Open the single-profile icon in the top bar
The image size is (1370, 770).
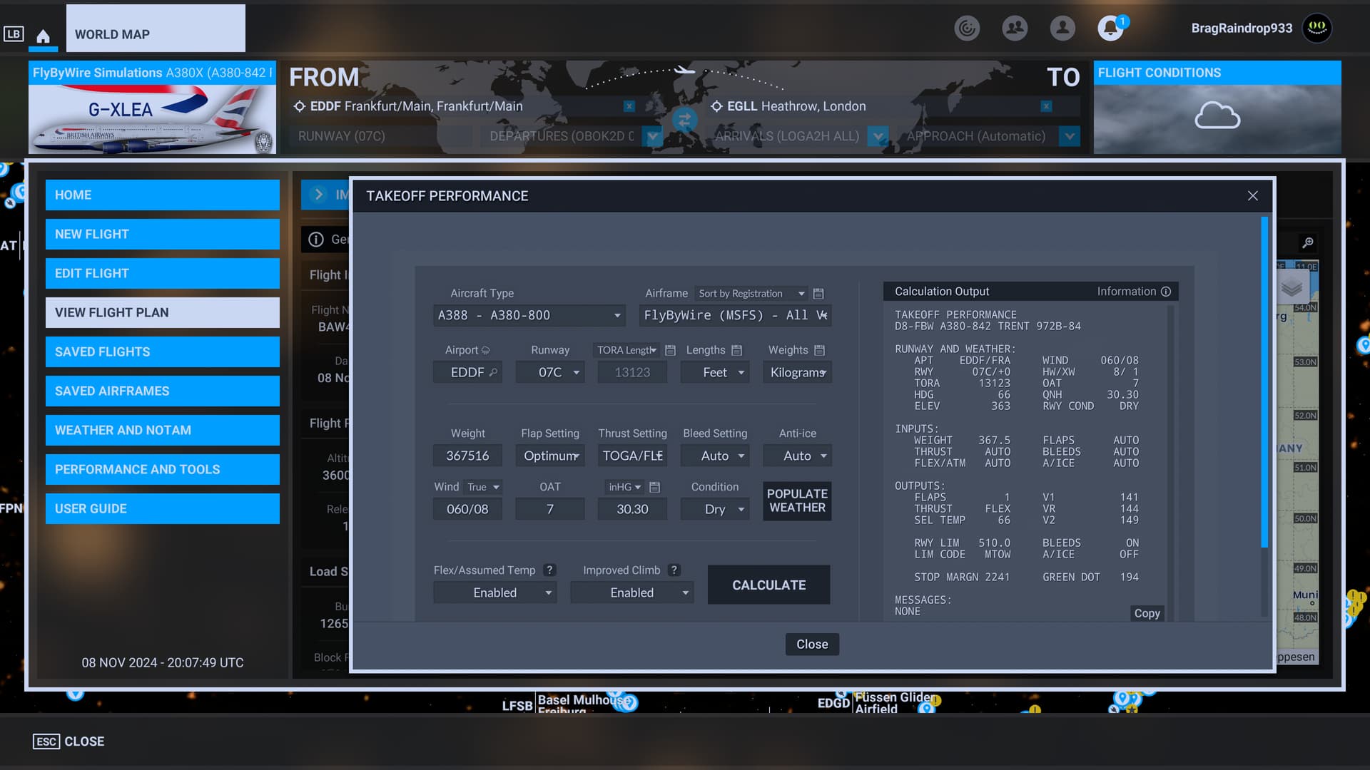tap(1062, 29)
